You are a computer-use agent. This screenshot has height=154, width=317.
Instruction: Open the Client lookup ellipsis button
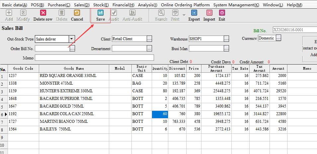(x=149, y=39)
